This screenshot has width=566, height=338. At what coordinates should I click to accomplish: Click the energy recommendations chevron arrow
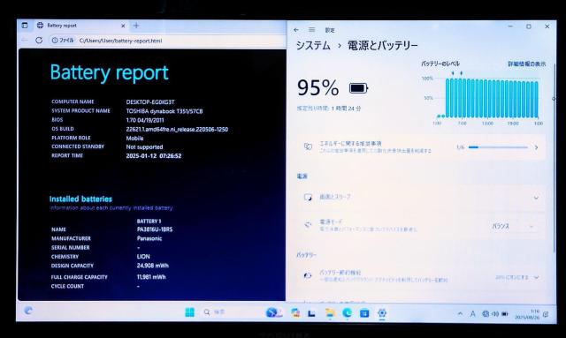[x=537, y=147]
